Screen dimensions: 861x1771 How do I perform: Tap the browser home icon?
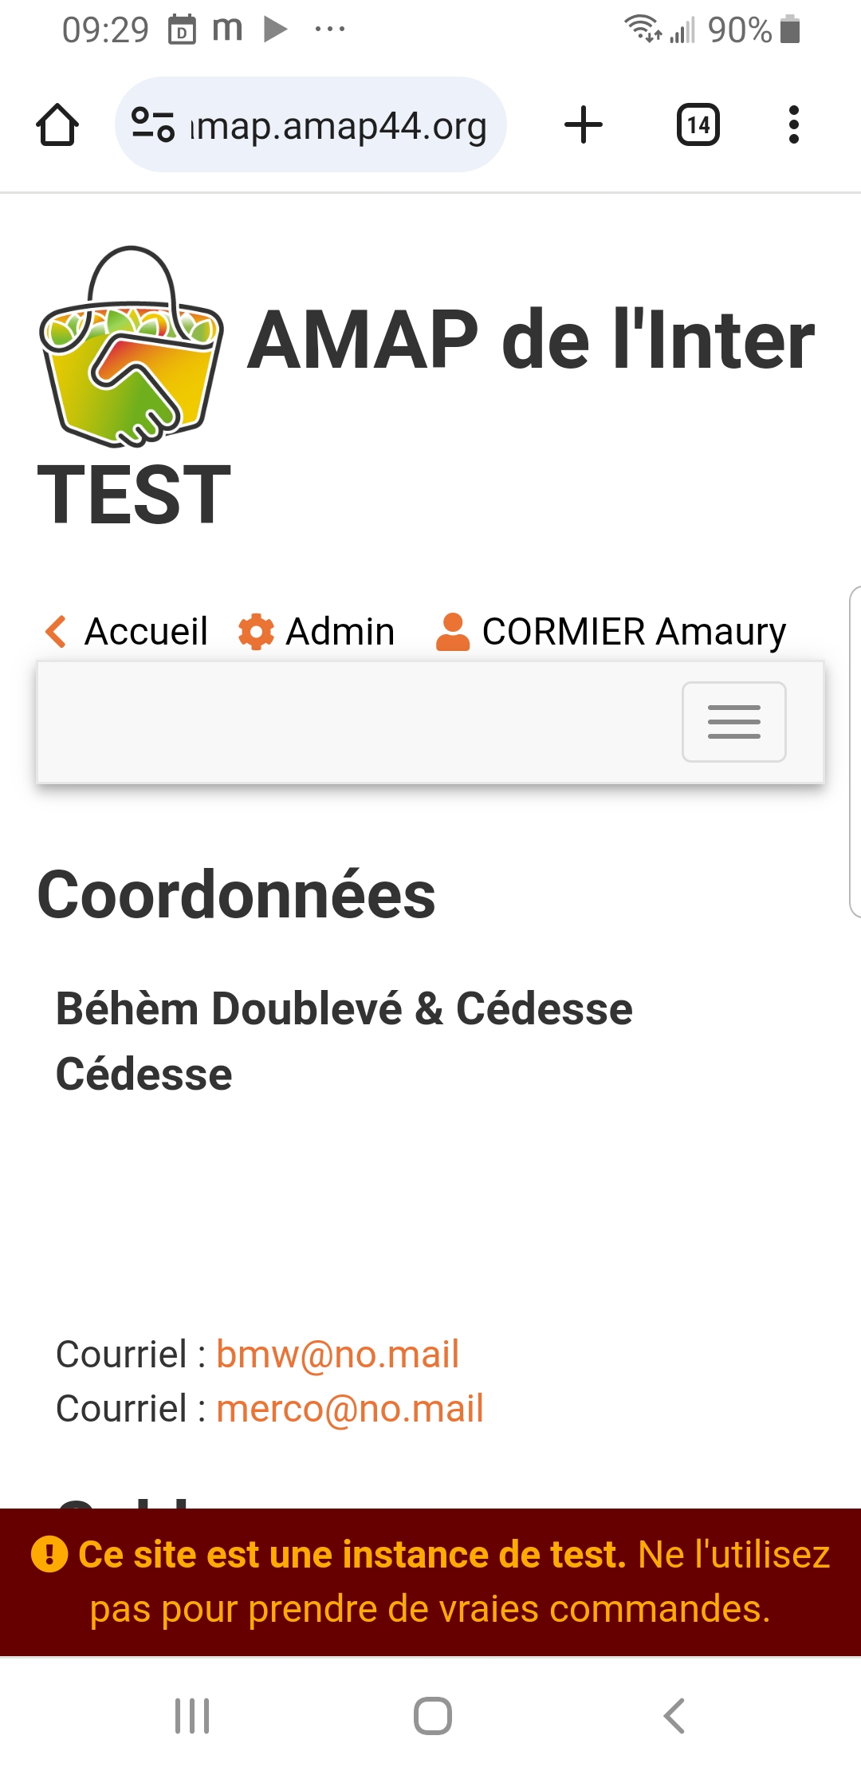pyautogui.click(x=57, y=125)
